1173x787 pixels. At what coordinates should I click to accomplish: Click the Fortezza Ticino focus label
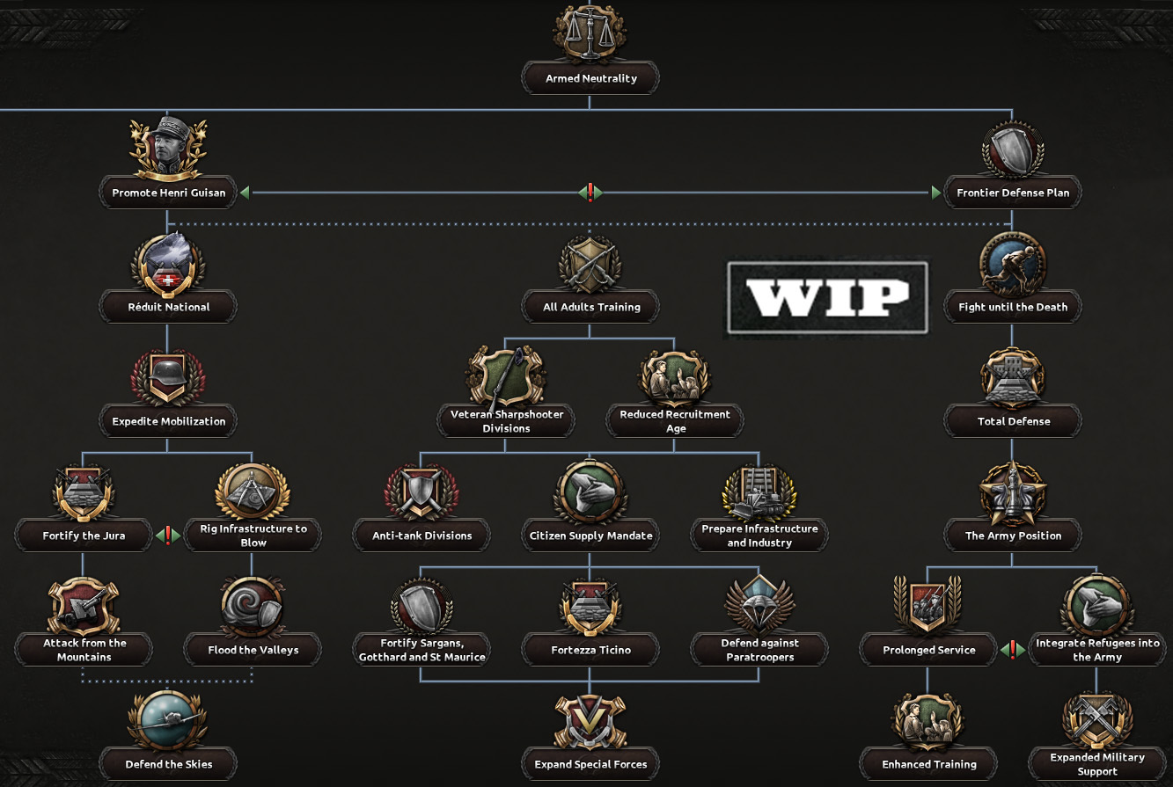(x=590, y=650)
